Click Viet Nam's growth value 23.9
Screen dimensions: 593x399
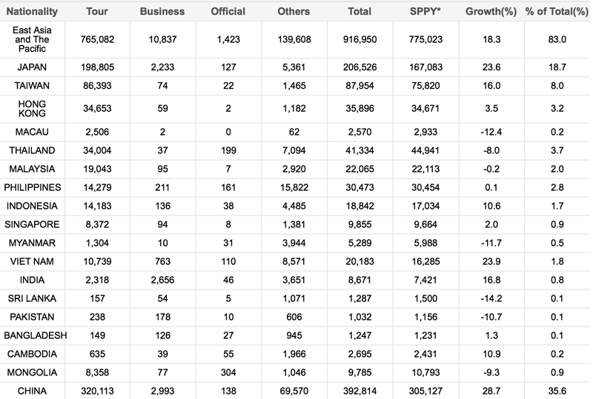click(x=491, y=261)
